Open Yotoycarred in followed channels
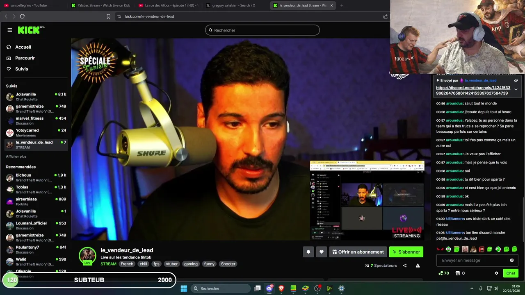525x295 pixels. click(x=36, y=133)
